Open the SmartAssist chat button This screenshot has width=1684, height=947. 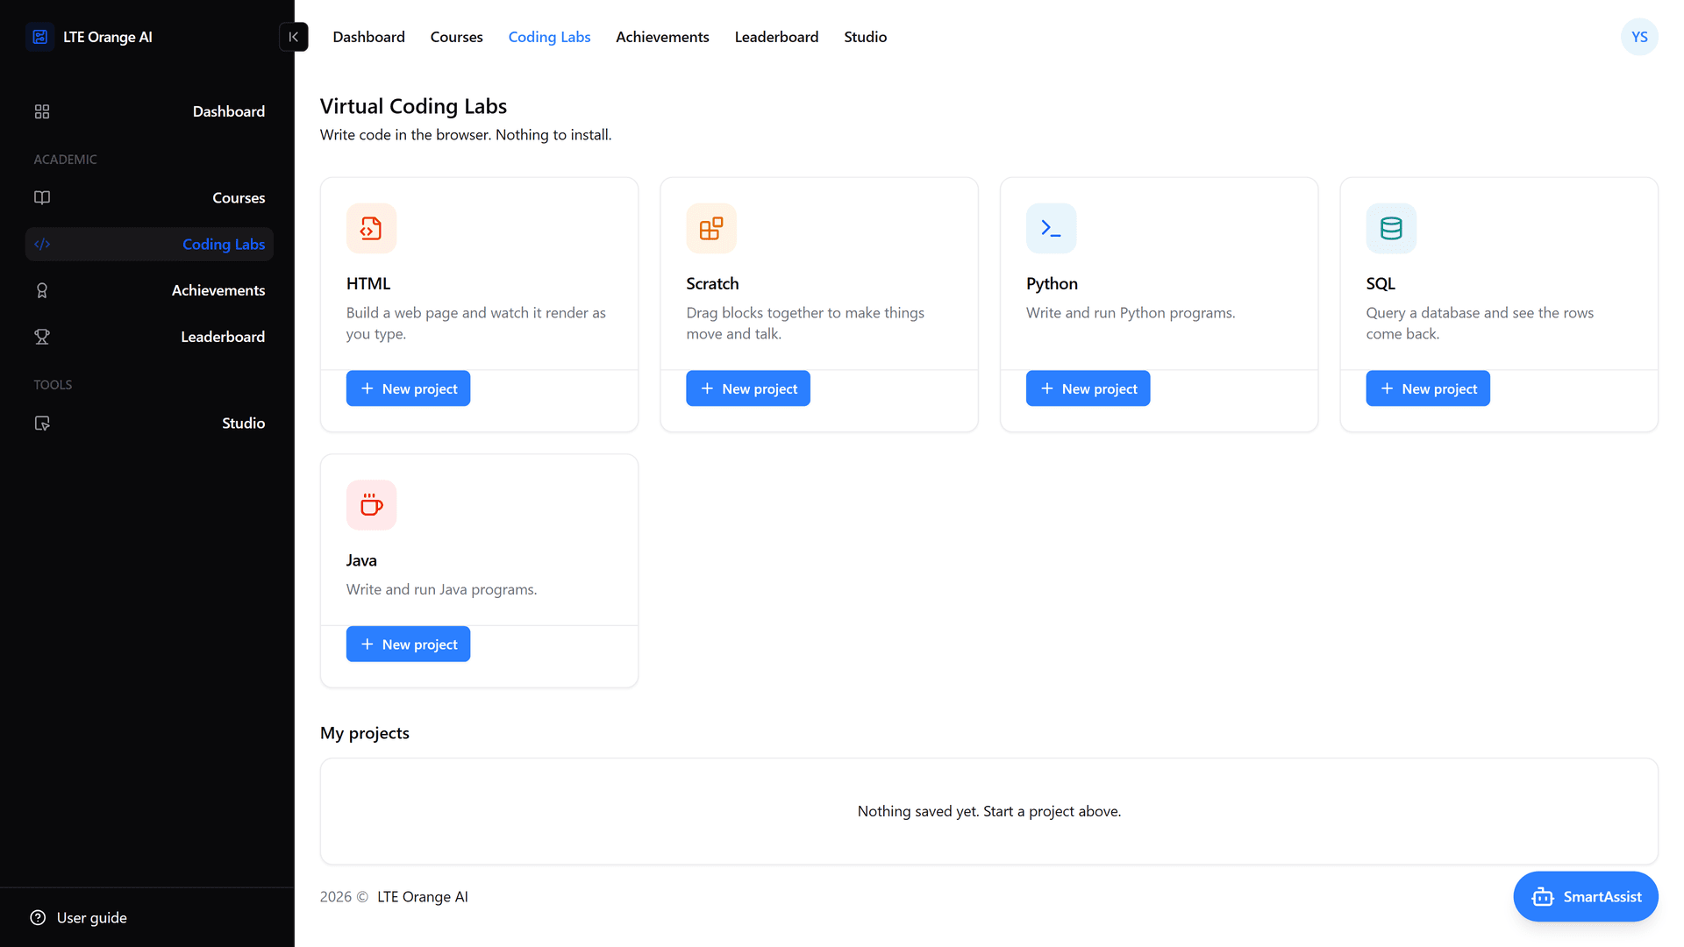[1586, 897]
